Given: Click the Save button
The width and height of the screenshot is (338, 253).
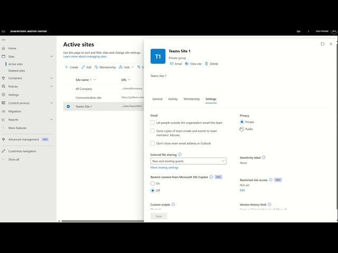Looking at the screenshot, I should point(159,216).
